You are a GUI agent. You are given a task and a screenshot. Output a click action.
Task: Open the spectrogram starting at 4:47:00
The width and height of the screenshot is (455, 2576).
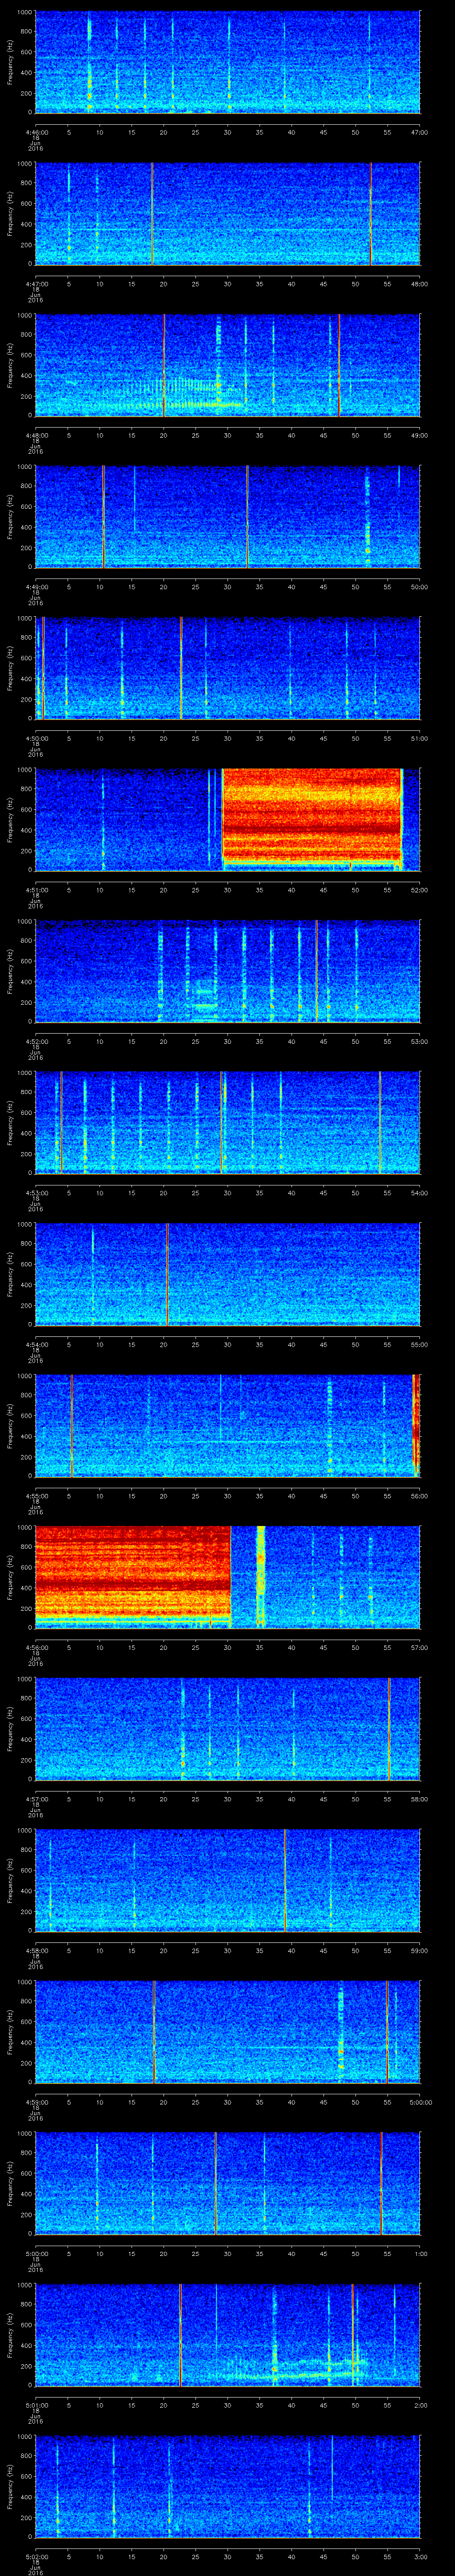(227, 214)
